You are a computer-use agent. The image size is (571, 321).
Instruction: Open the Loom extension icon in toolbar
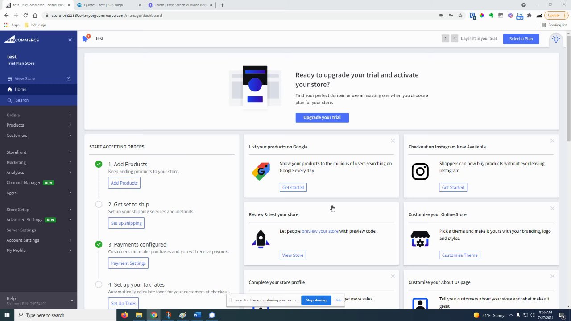click(x=510, y=16)
